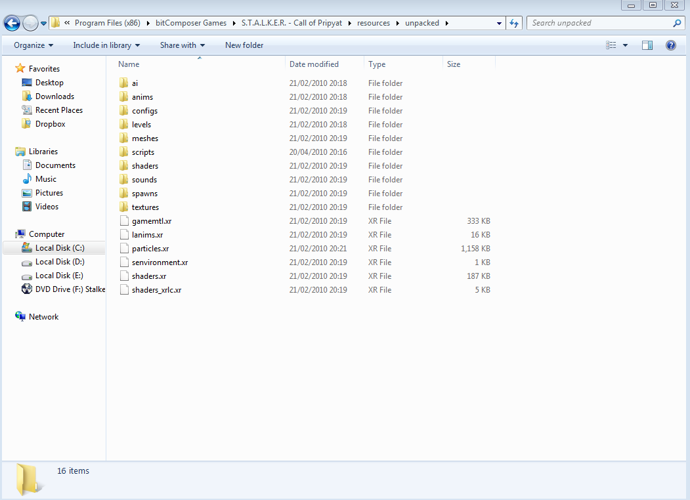The width and height of the screenshot is (690, 500).
Task: Select the shaders folder icon
Action: click(123, 166)
